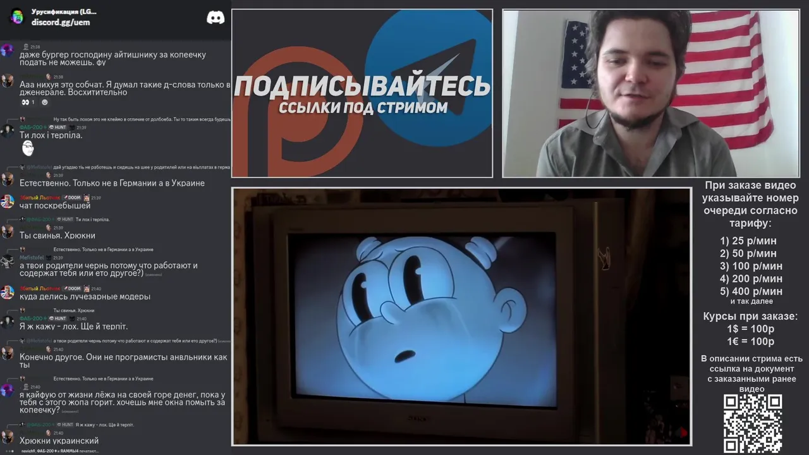Open the discord.gg/uem invite link
Screen dimensions: 809x455
pyautogui.click(x=61, y=22)
